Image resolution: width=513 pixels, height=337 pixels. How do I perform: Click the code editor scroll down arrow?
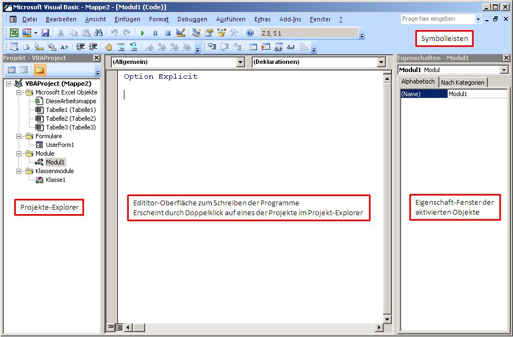click(x=387, y=319)
